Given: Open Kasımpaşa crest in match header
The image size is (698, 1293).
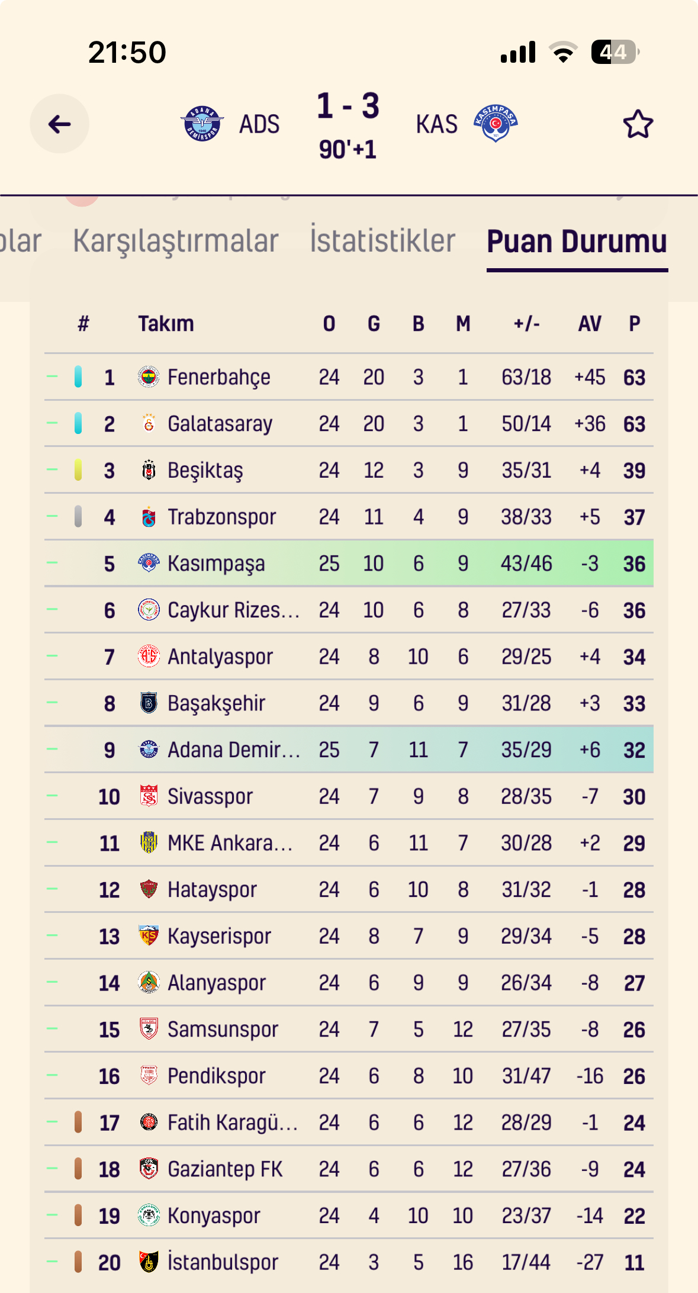Looking at the screenshot, I should click(x=496, y=124).
